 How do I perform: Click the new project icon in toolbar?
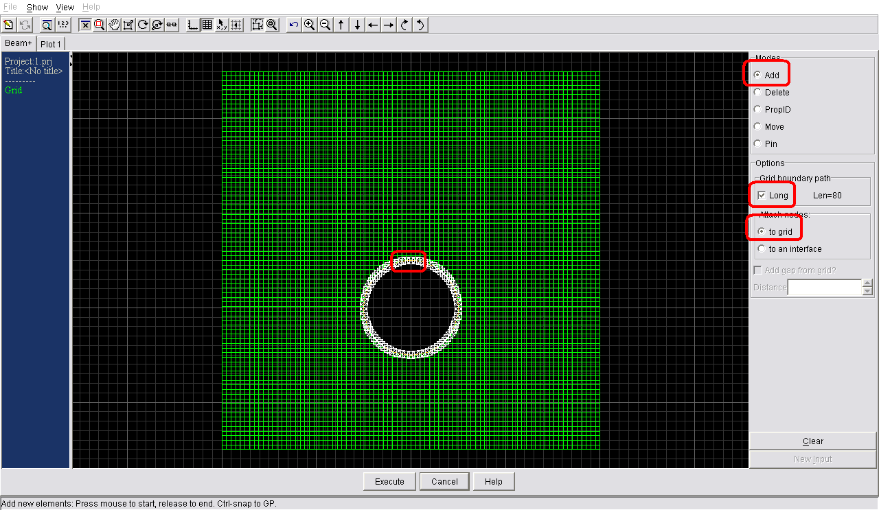point(9,25)
